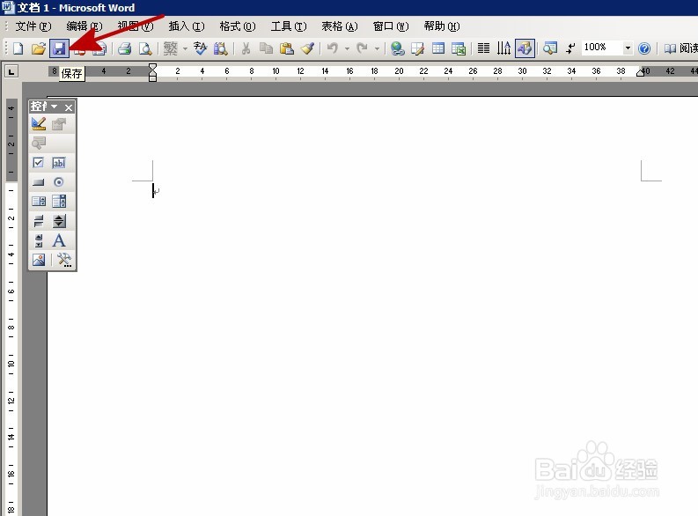The width and height of the screenshot is (698, 516).
Task: Click the first-line indent ruler marker
Action: coord(152,67)
